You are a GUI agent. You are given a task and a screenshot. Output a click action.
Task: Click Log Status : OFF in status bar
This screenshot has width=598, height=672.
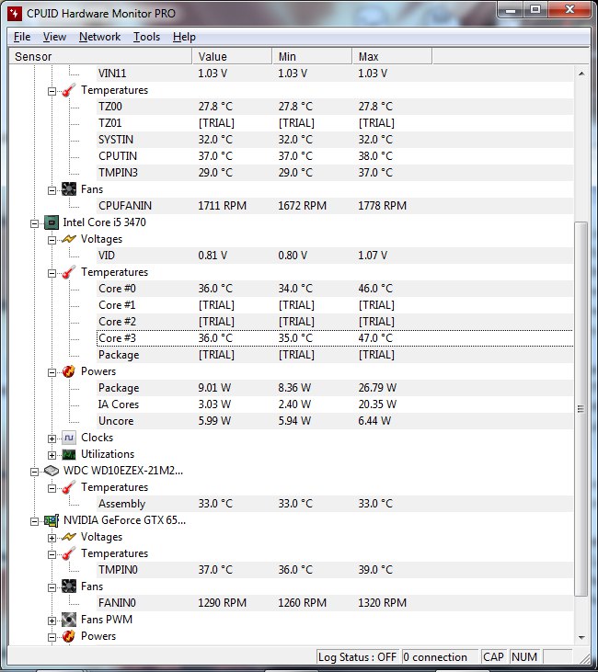click(357, 657)
